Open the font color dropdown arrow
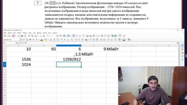187x105 pixels. [44, 40]
